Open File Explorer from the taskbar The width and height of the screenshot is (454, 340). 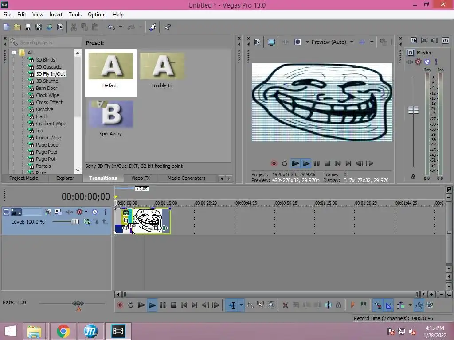tap(34, 331)
